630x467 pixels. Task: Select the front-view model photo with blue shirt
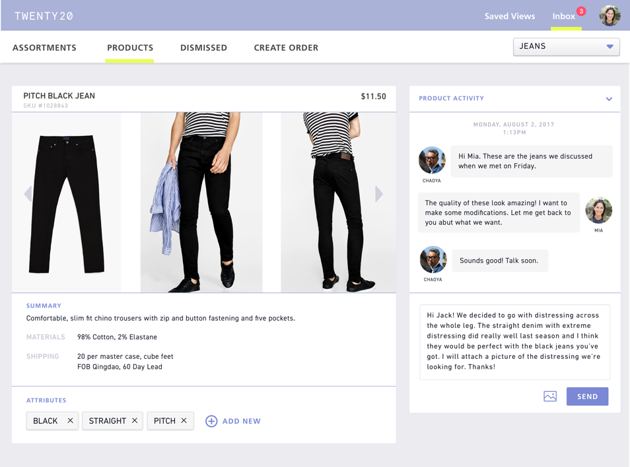click(201, 202)
